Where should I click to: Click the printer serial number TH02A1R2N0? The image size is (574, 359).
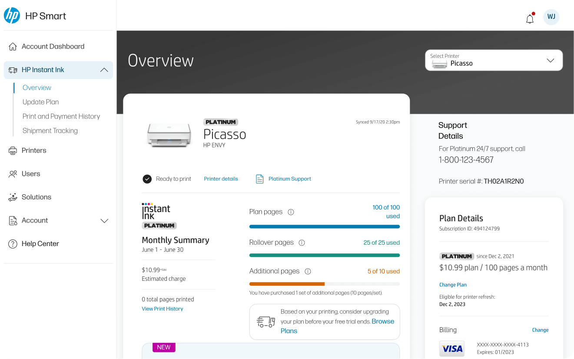tap(504, 182)
